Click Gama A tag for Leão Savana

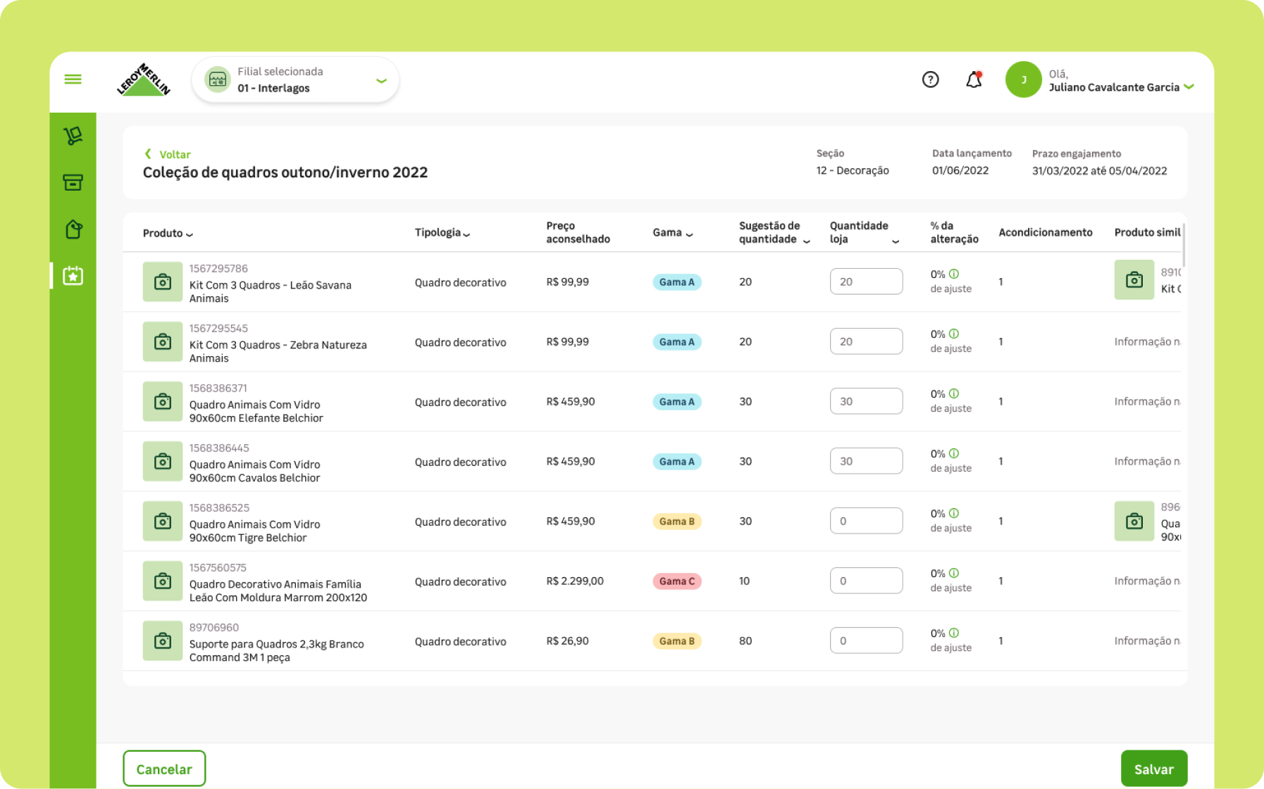[x=677, y=282]
